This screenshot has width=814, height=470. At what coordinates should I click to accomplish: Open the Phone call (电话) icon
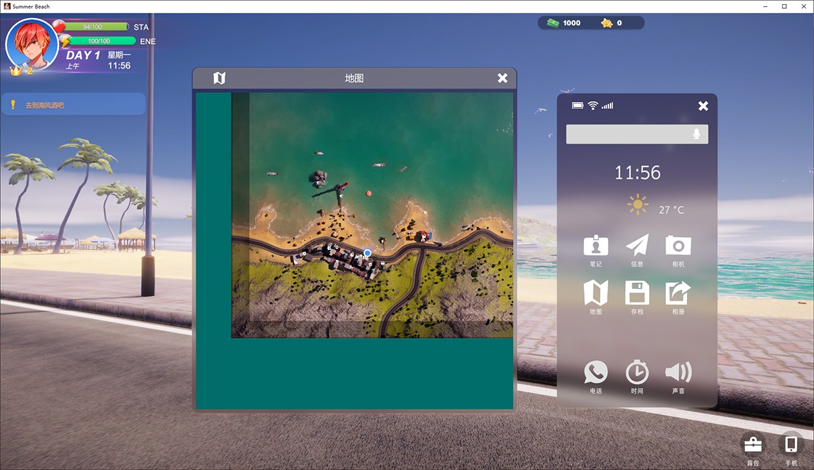tap(596, 372)
